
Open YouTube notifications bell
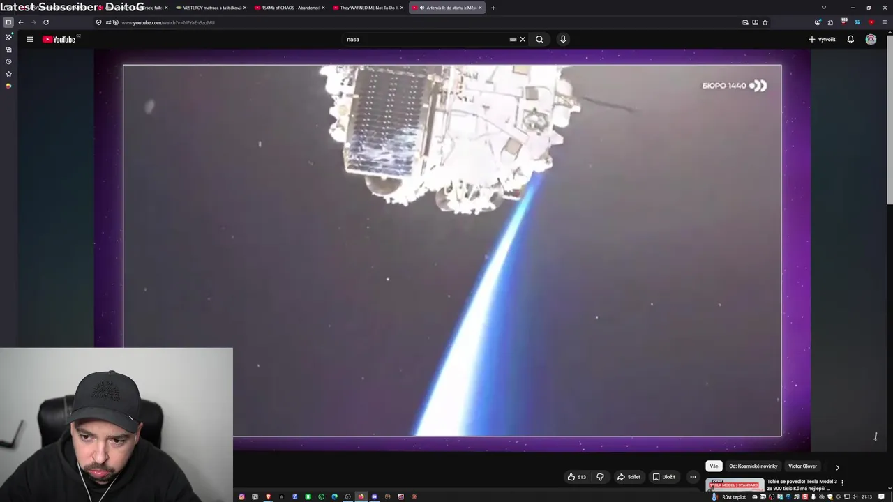tap(850, 39)
